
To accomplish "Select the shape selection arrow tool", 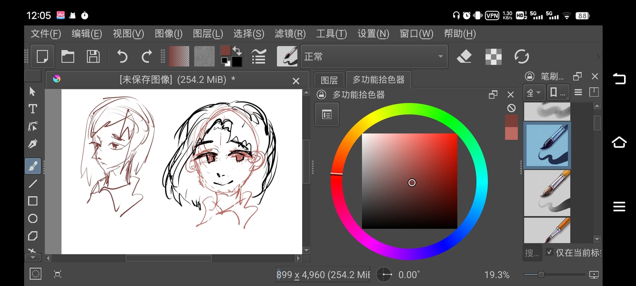I will (32, 91).
